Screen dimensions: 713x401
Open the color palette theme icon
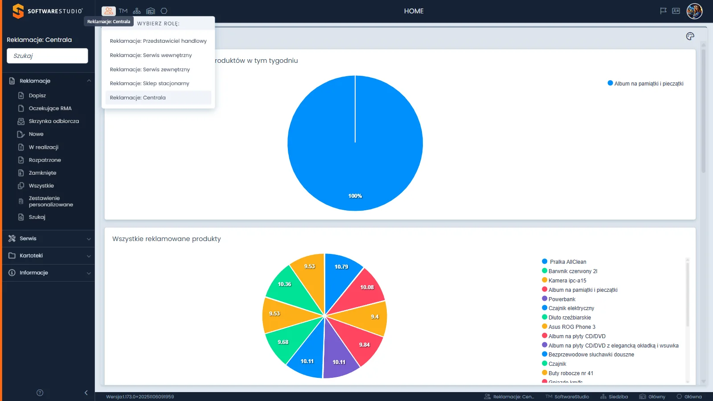pos(690,36)
